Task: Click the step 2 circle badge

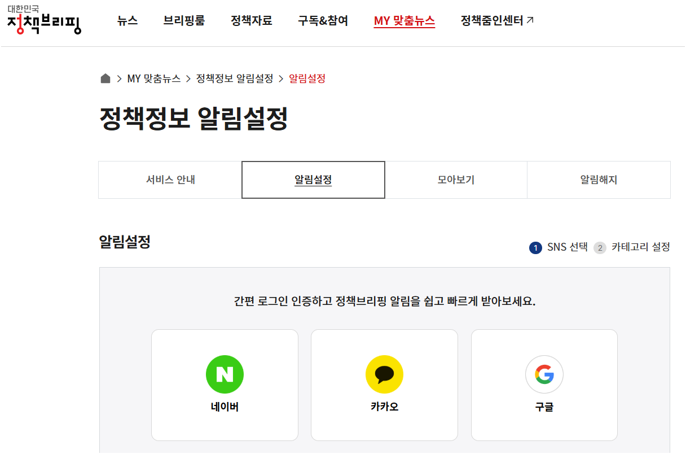Action: 600,248
